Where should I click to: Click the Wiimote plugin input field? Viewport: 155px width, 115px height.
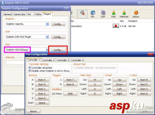coord(15,62)
